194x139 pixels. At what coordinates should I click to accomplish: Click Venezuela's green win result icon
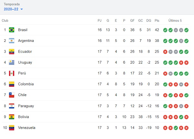[x=176, y=128]
